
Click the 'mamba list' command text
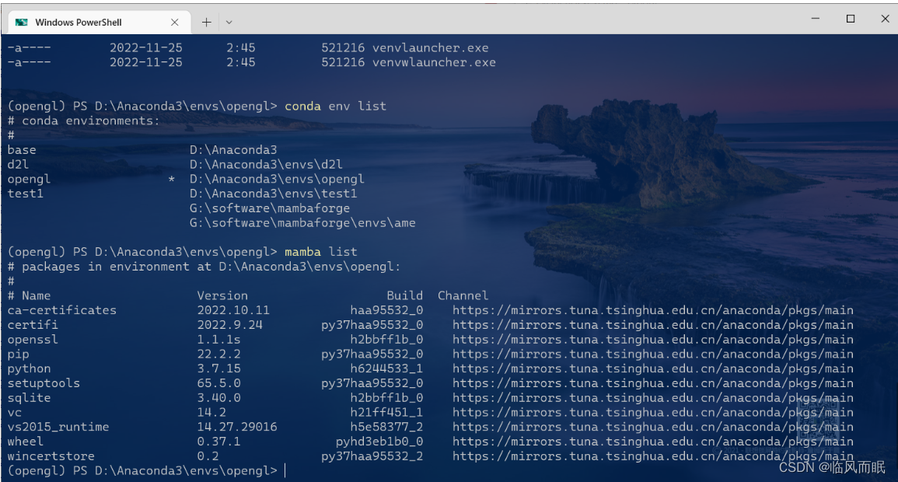coord(320,252)
